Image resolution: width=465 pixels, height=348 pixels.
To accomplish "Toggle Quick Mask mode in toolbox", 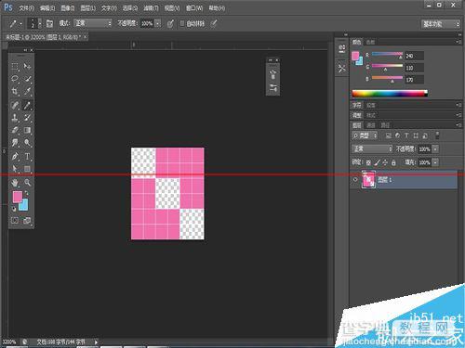I will click(x=15, y=221).
